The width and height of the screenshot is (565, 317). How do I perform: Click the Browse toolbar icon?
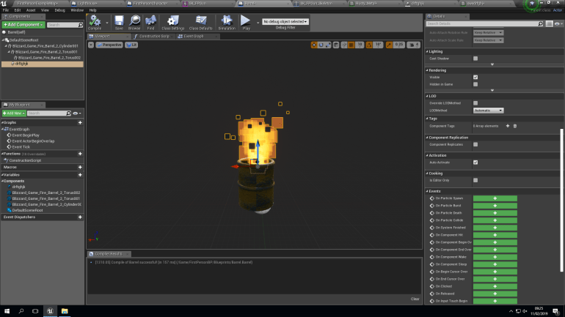pos(134,22)
